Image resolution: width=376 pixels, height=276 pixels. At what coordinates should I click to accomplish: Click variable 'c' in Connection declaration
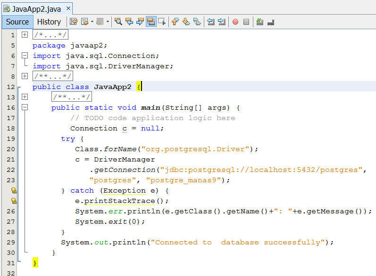[x=125, y=129]
